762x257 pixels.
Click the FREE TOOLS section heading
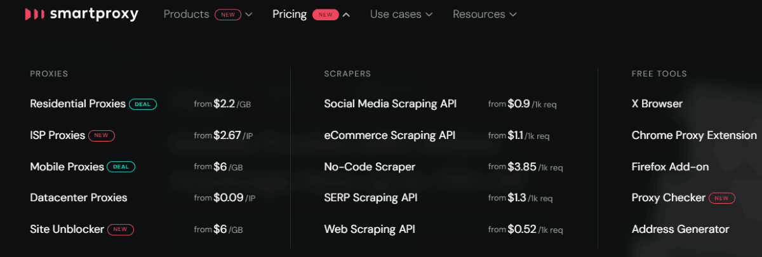pyautogui.click(x=659, y=74)
